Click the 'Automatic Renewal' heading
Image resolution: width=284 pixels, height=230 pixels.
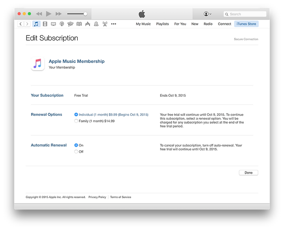click(x=49, y=145)
